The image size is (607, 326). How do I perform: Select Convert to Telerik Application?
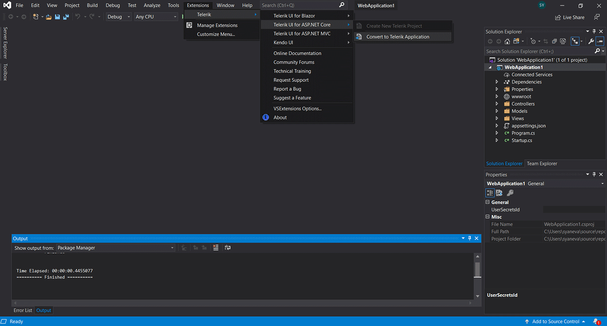click(403, 36)
